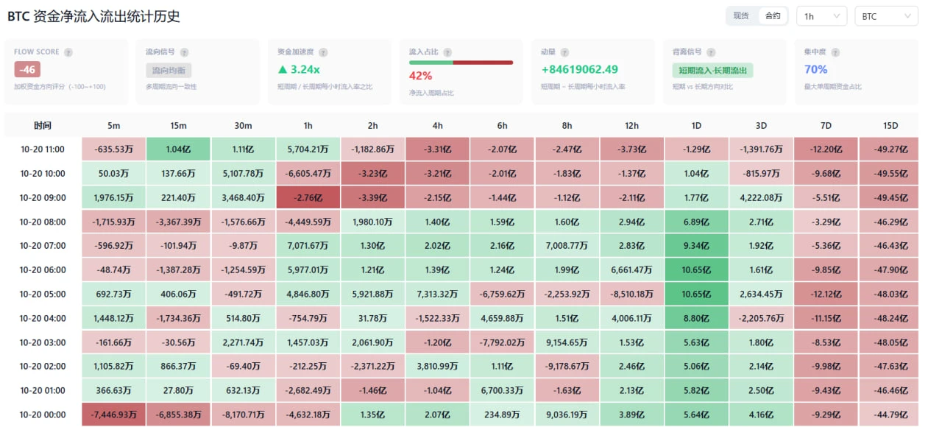
Task: Select the 10-20 00:00 row time
Action: coord(43,414)
